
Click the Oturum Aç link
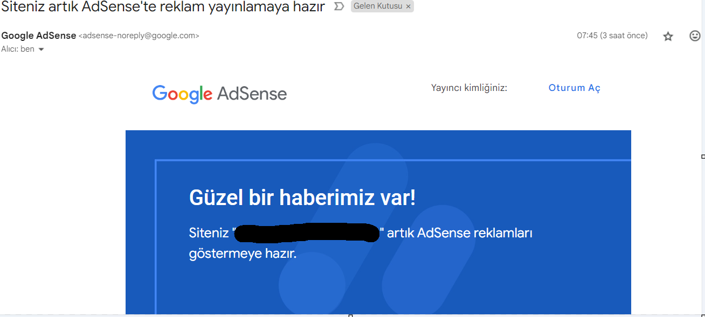pos(574,88)
